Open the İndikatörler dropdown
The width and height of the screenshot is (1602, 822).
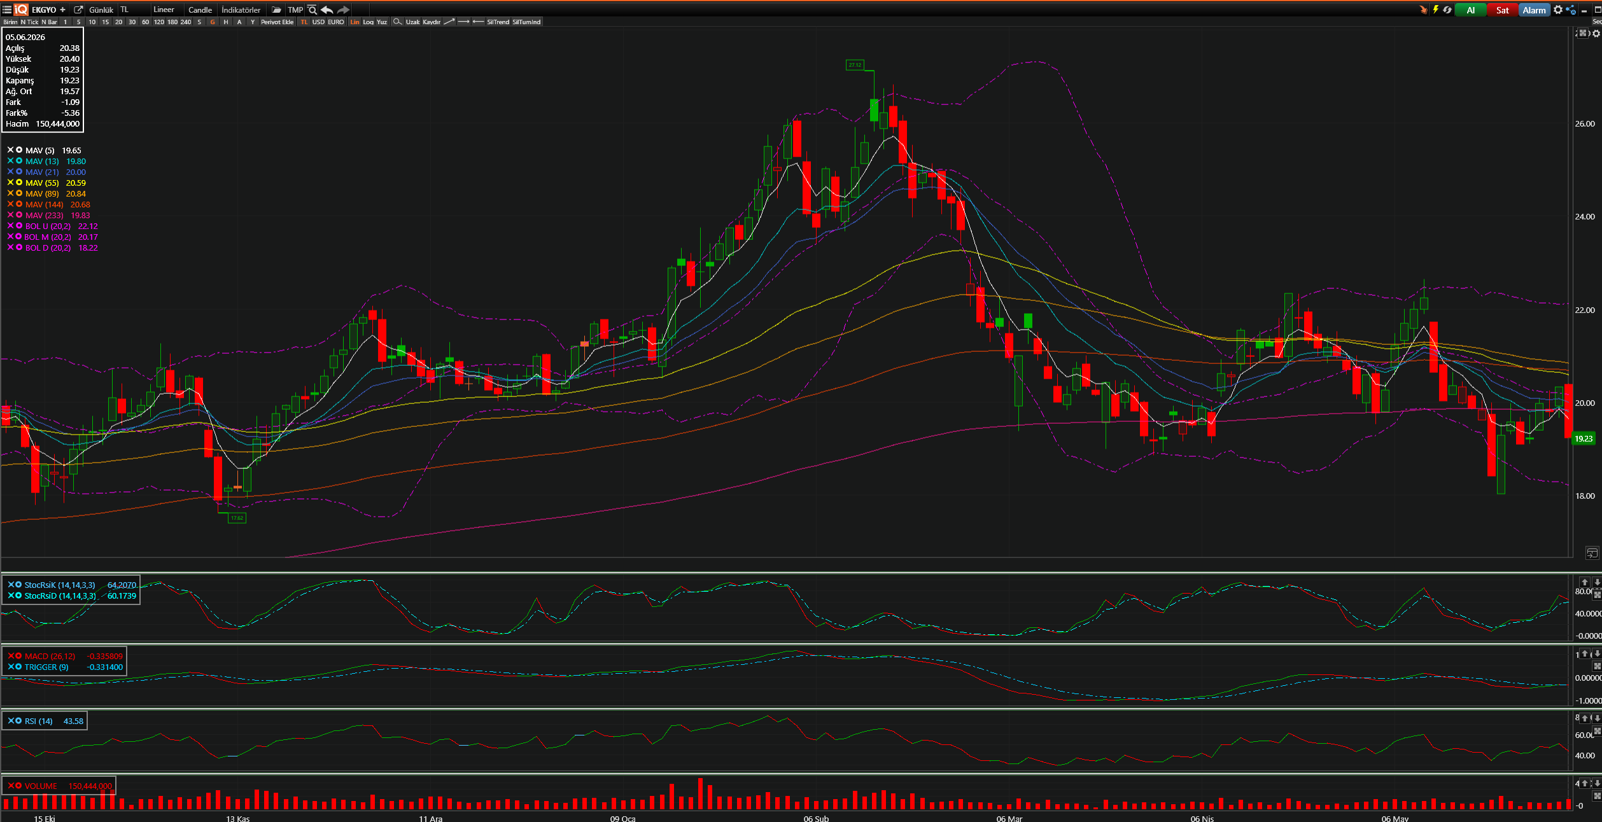pyautogui.click(x=241, y=10)
